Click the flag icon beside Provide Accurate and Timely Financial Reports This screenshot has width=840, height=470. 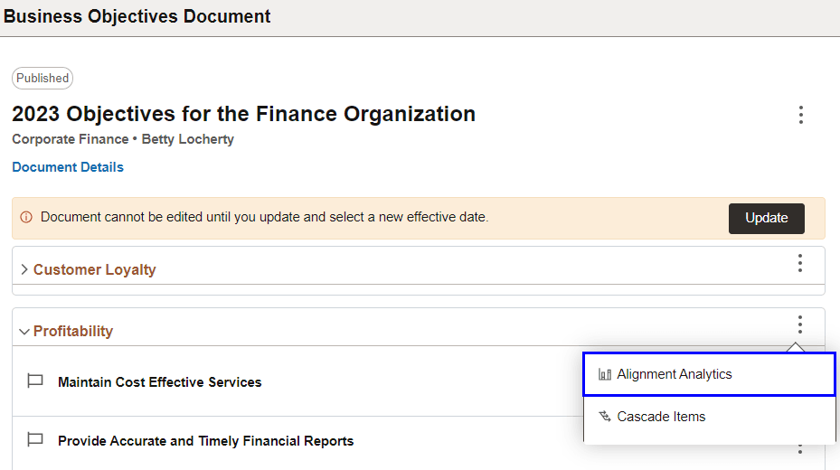[x=35, y=440]
